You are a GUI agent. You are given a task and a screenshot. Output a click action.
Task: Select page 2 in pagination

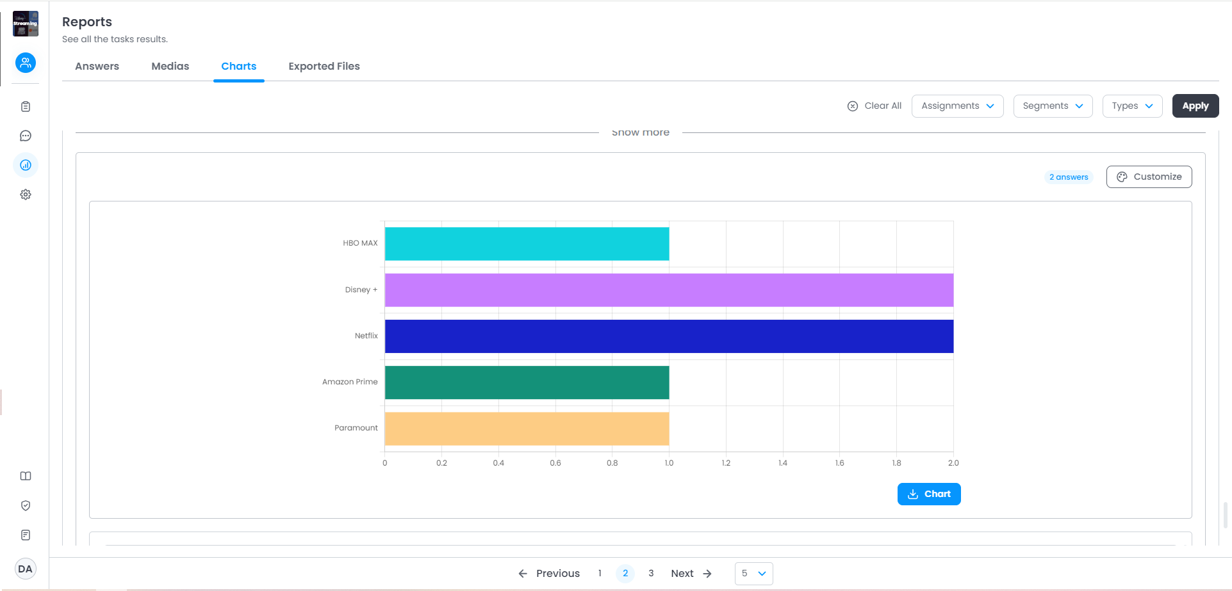point(625,573)
